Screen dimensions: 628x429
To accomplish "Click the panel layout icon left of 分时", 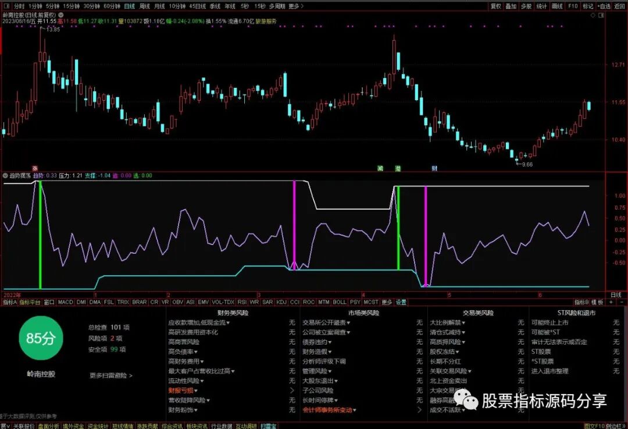I will (6, 6).
